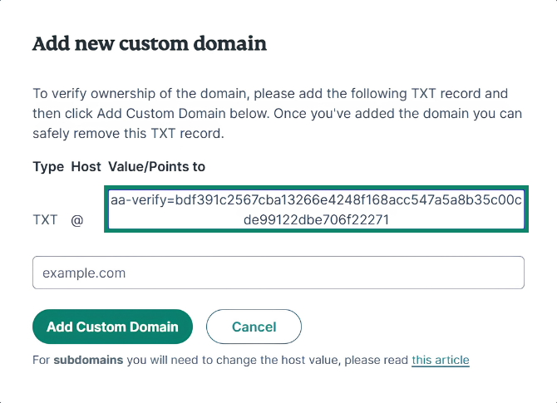Click the 'safely remove this TXT record' line
This screenshot has width=557, height=403.
click(x=128, y=134)
